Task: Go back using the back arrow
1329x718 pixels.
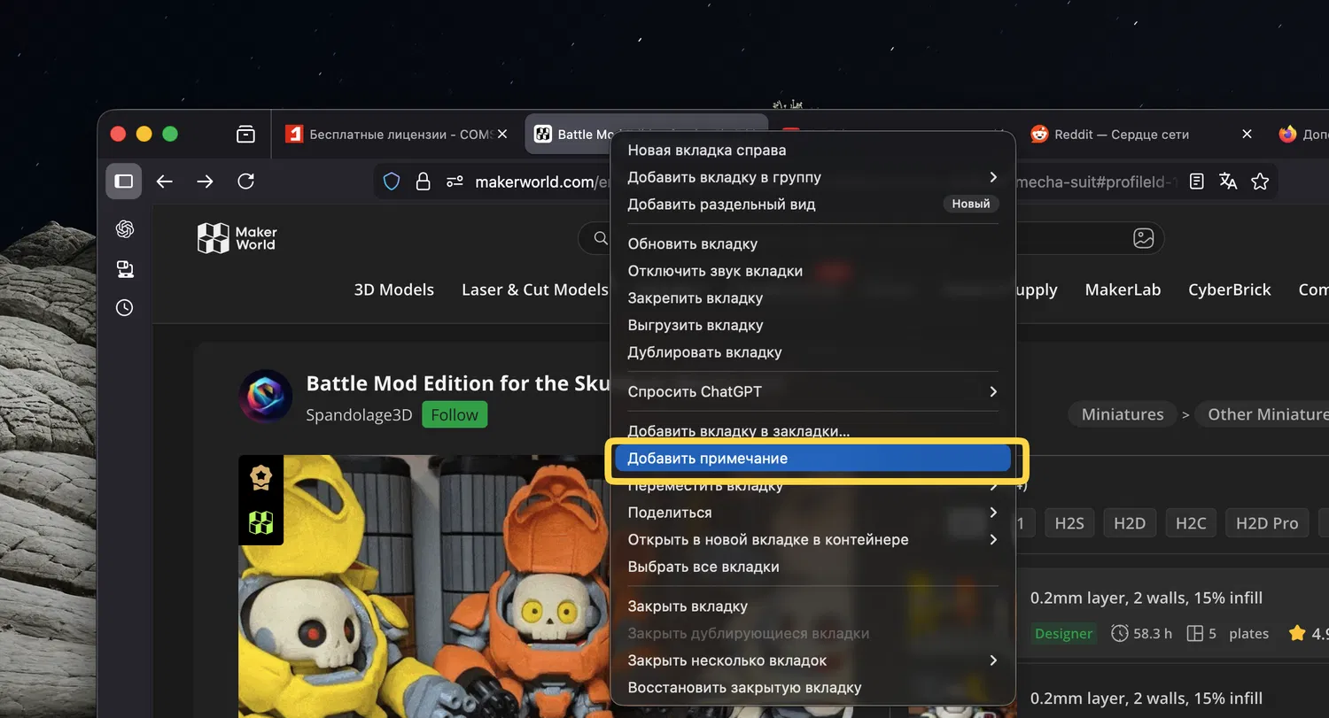Action: [x=165, y=181]
